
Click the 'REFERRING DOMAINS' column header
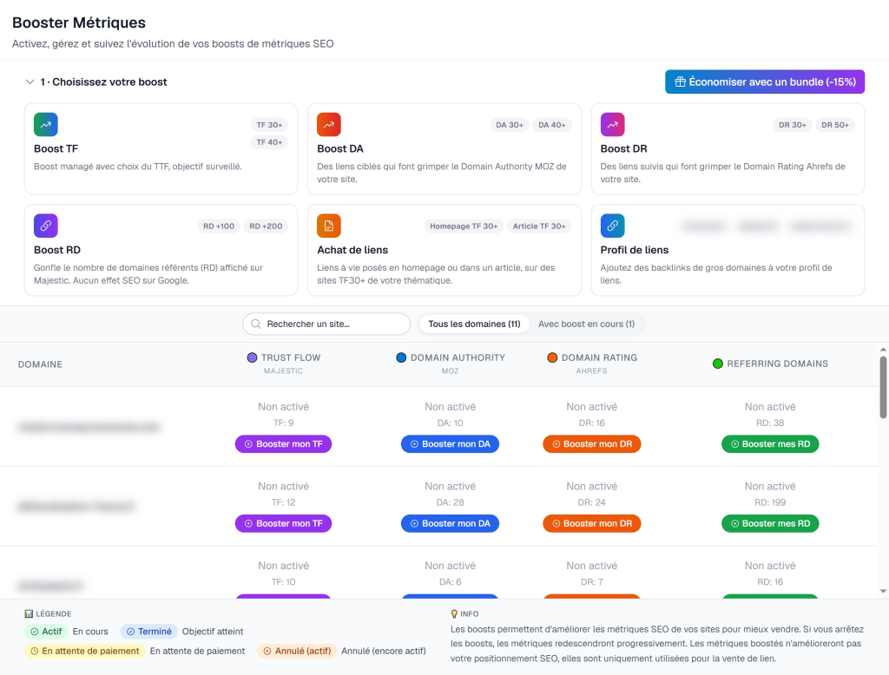777,364
